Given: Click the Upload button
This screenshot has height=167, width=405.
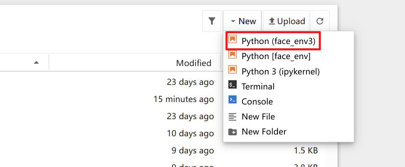Looking at the screenshot, I should 287,21.
